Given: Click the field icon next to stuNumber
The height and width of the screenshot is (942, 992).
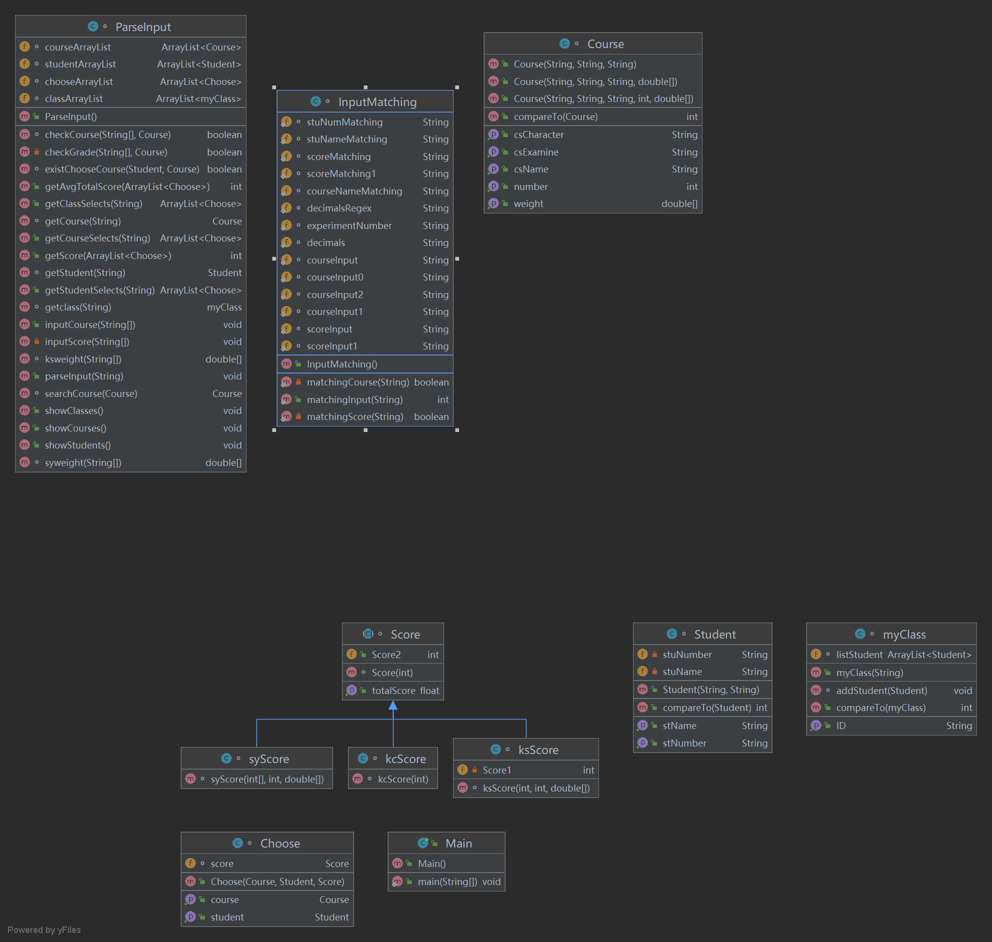Looking at the screenshot, I should [642, 654].
